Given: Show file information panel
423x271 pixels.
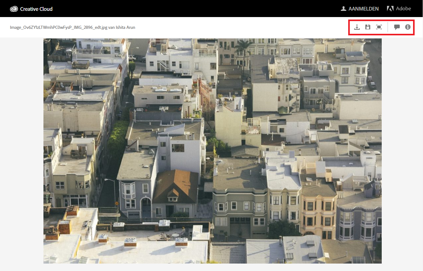Looking at the screenshot, I should click(x=408, y=27).
